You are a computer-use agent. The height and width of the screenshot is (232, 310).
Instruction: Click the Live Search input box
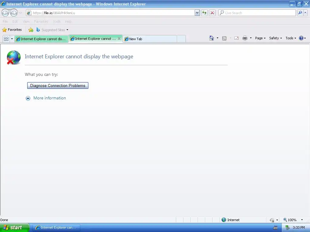click(x=257, y=13)
